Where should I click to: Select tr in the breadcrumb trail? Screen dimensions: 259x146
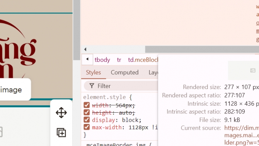[x=119, y=60]
